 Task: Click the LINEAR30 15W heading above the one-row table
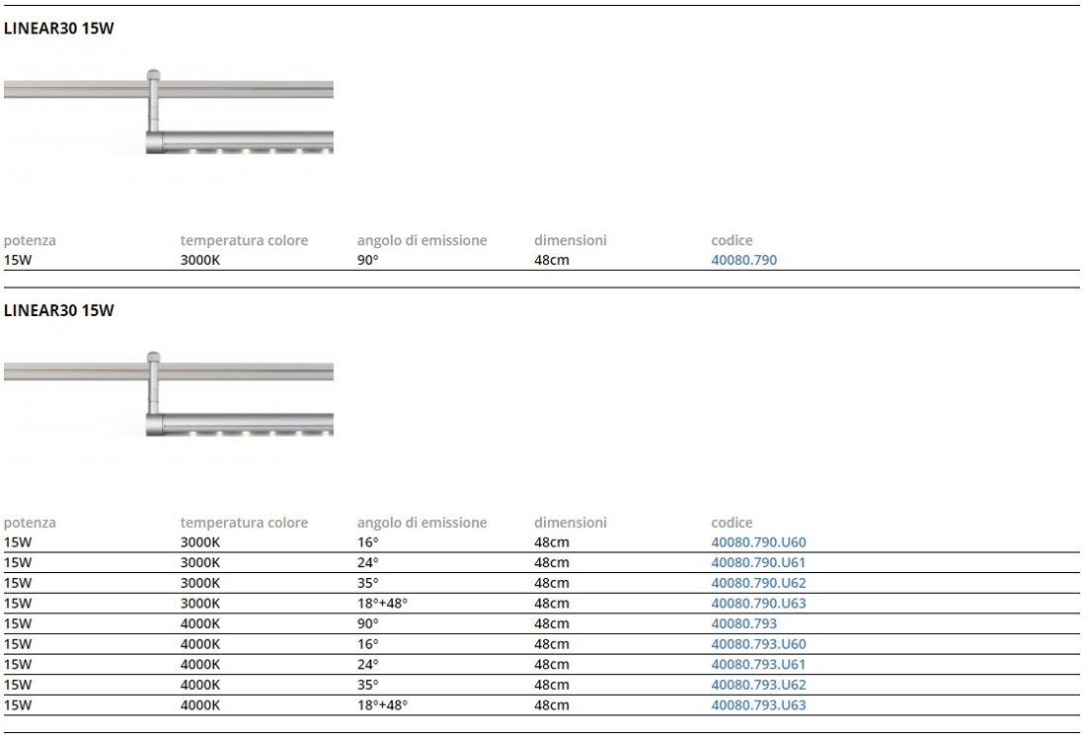click(x=59, y=29)
